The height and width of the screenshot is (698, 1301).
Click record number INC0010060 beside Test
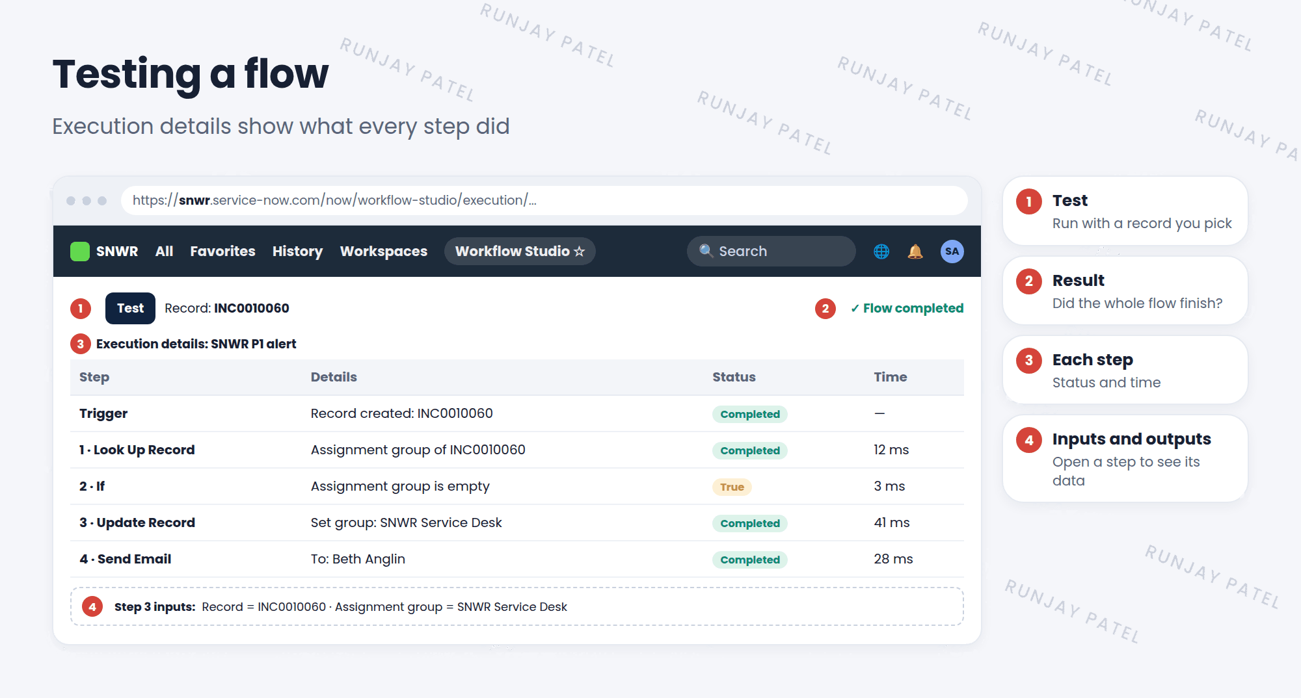[252, 308]
